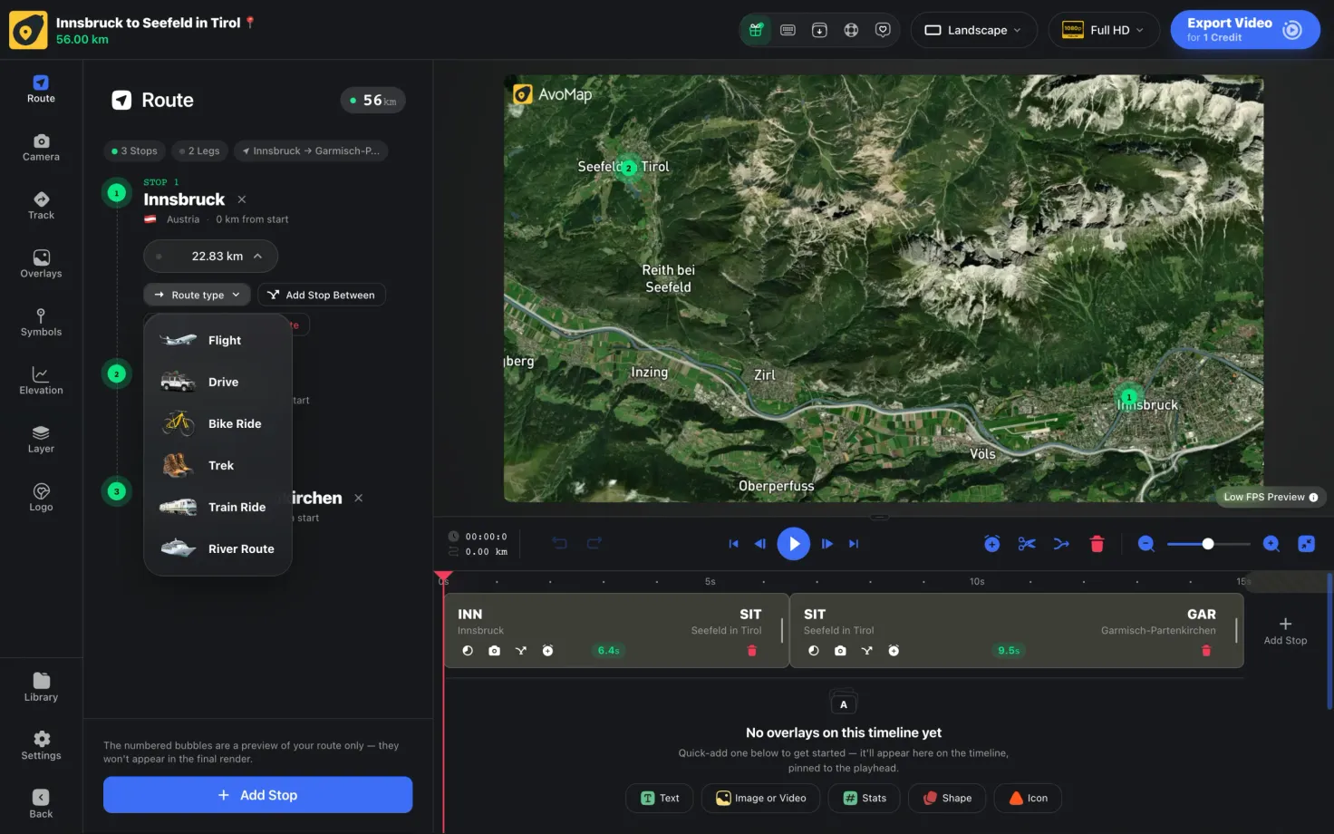Open the Camera panel in the sidebar
Viewport: 1334px width, 834px height.
pos(41,147)
